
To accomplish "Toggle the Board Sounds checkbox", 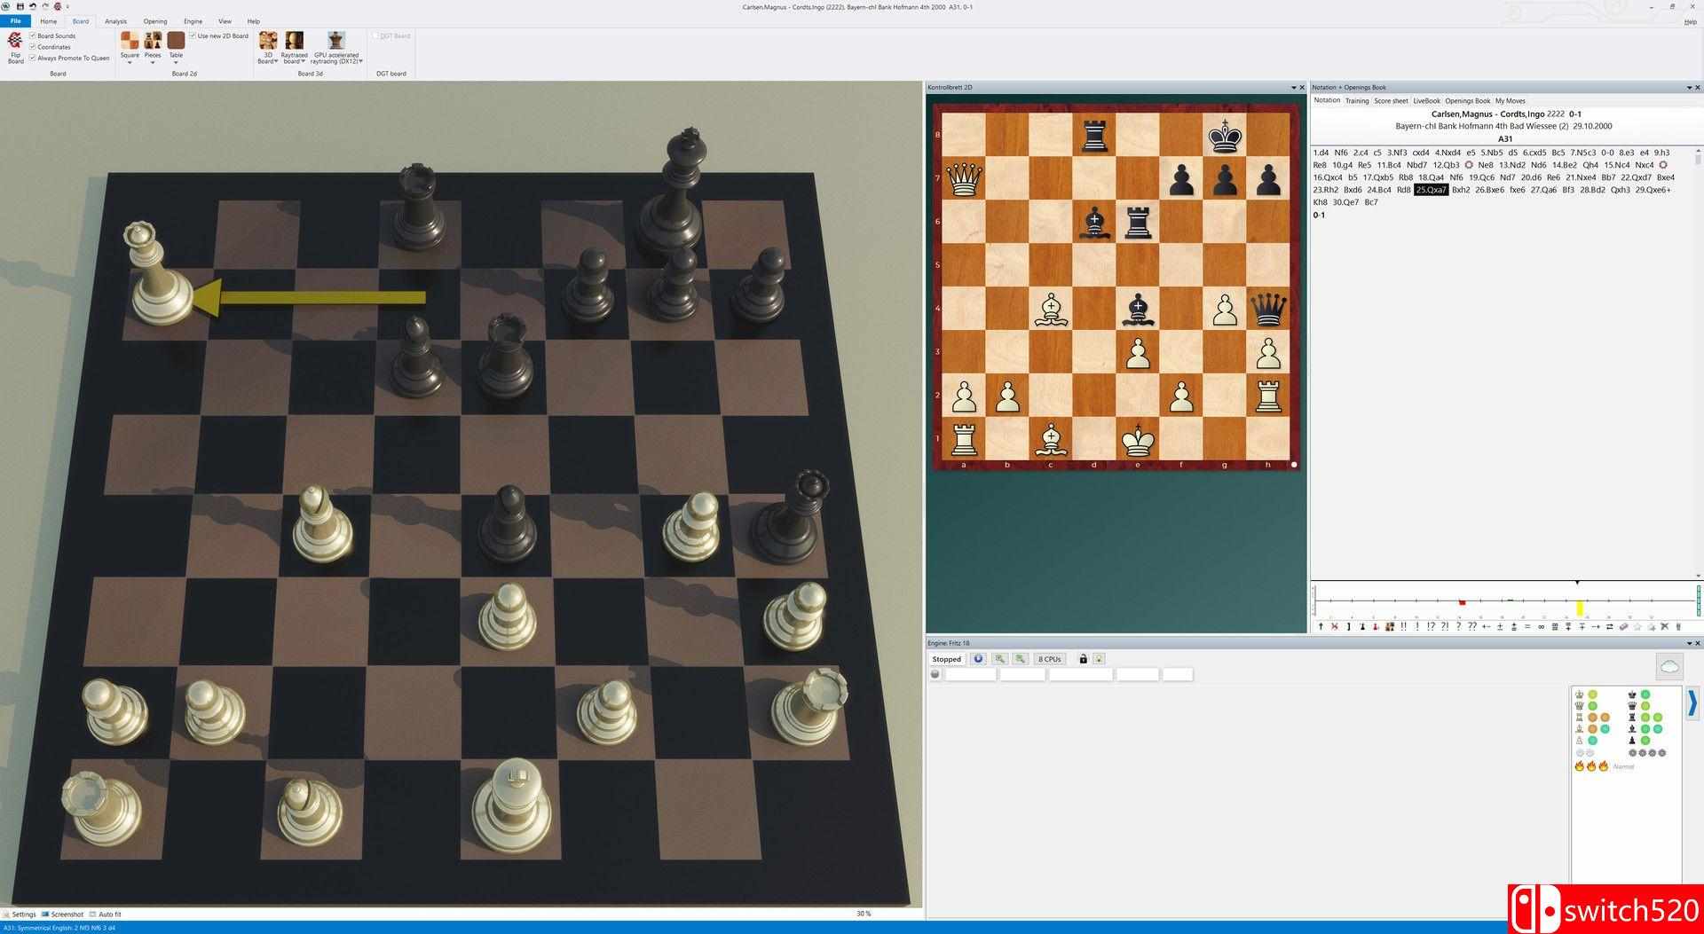I will click(33, 36).
